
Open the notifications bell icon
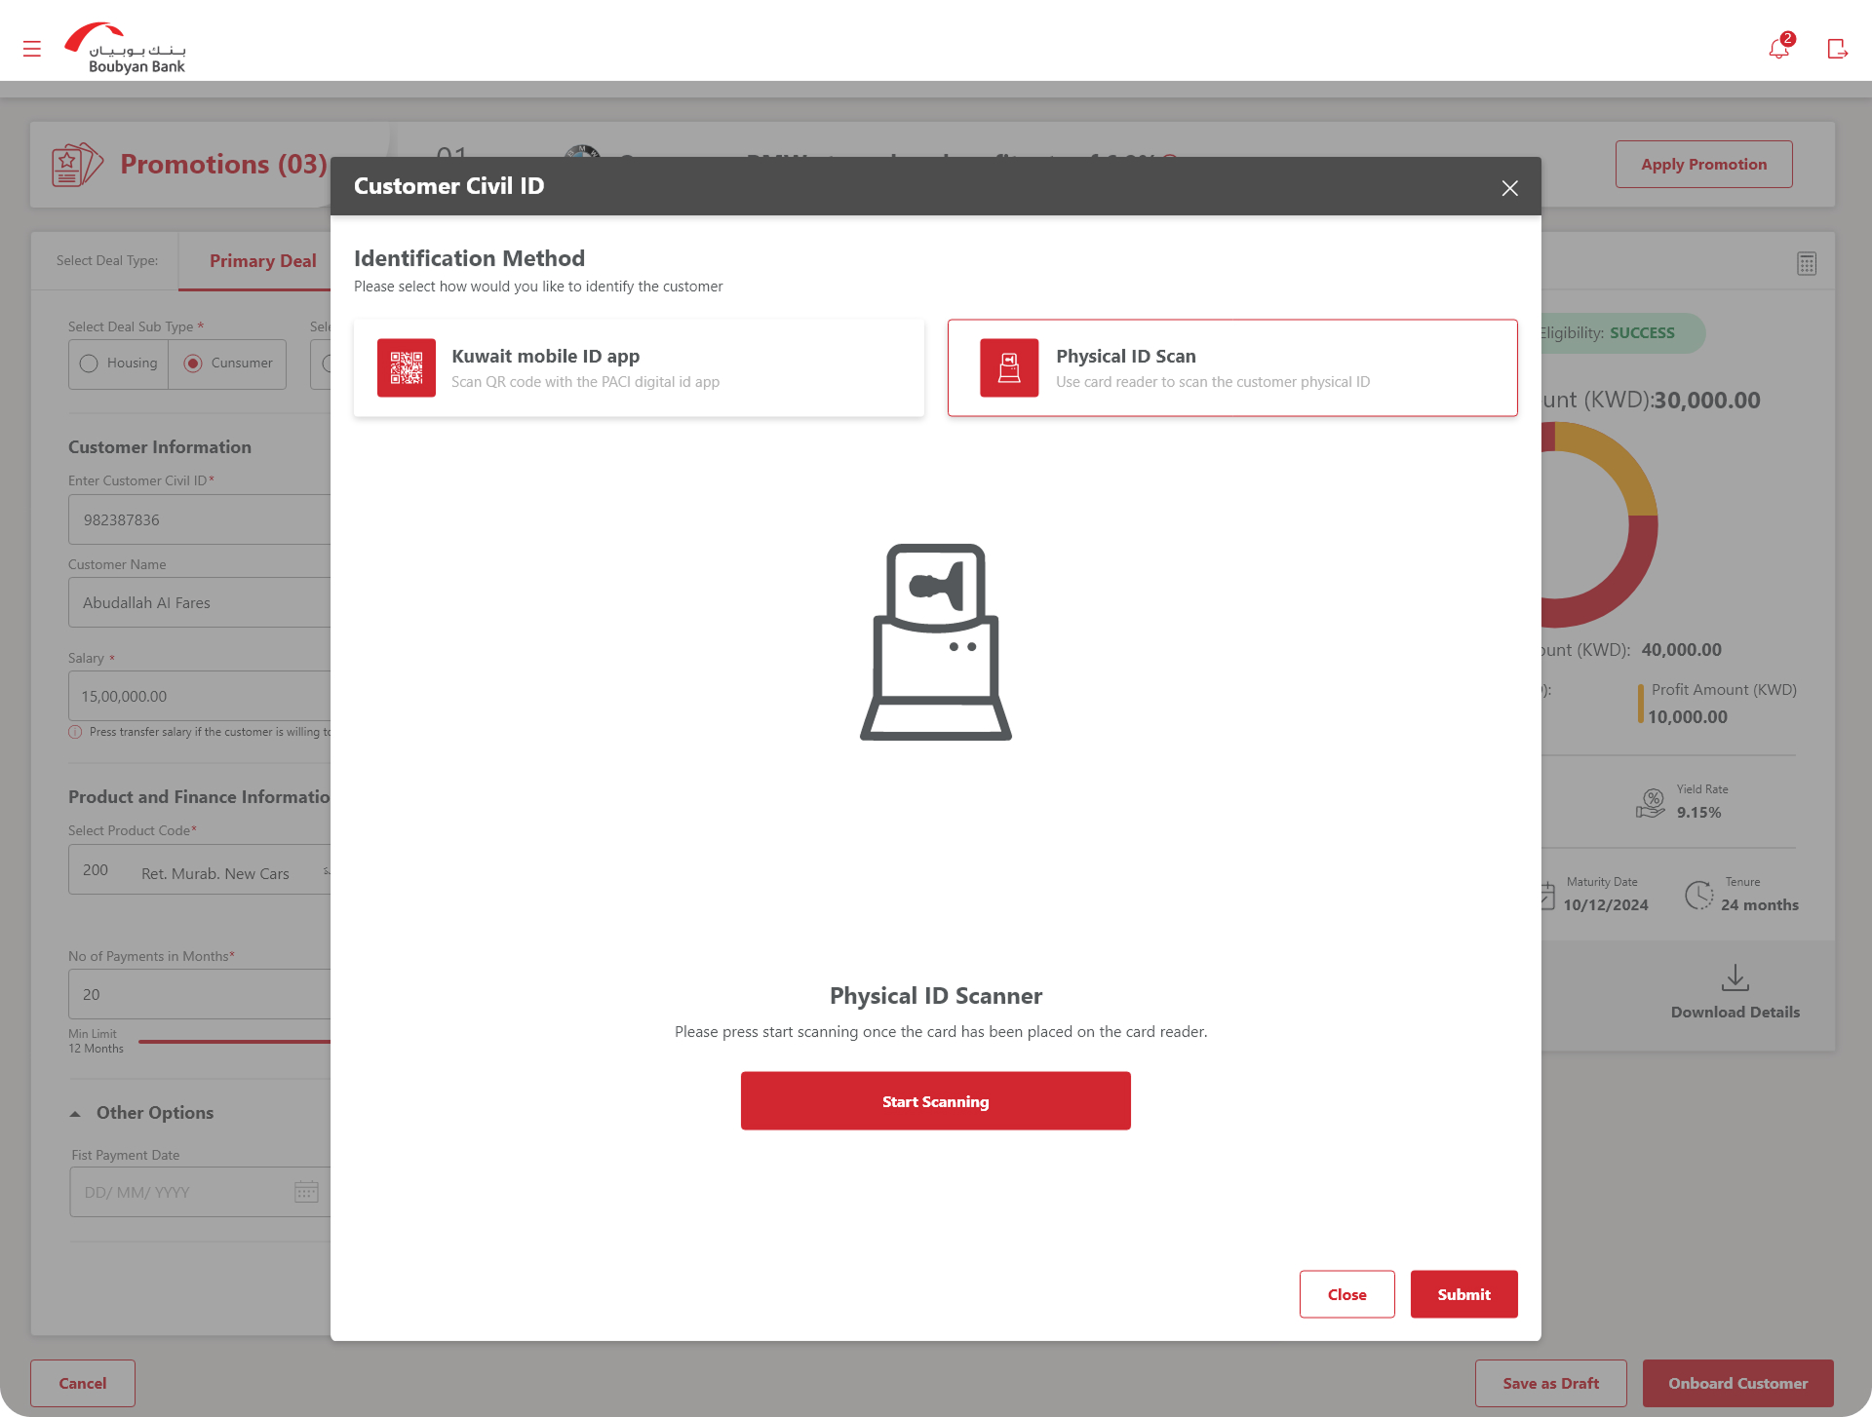(x=1778, y=49)
